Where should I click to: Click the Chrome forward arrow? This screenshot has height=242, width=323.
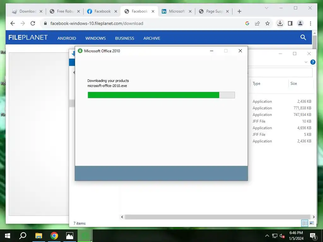pyautogui.click(x=23, y=23)
